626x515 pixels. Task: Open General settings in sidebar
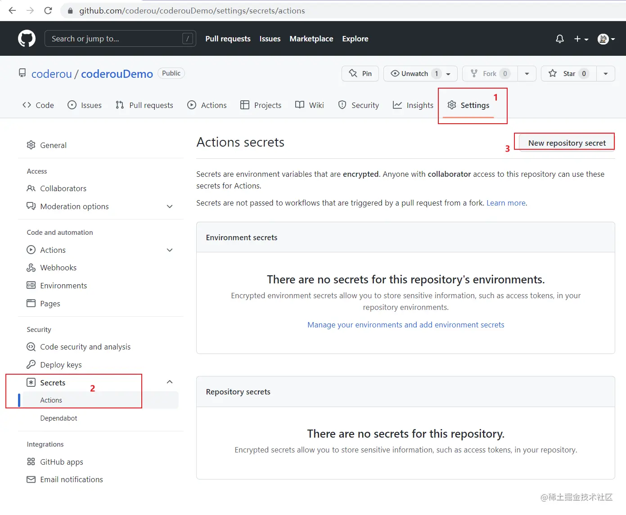point(47,145)
